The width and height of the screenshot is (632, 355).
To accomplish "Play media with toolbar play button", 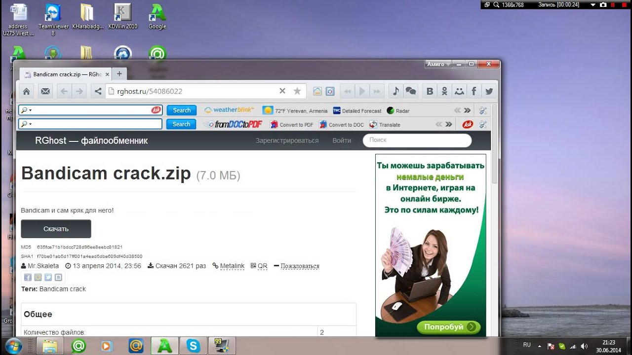I will 362,91.
